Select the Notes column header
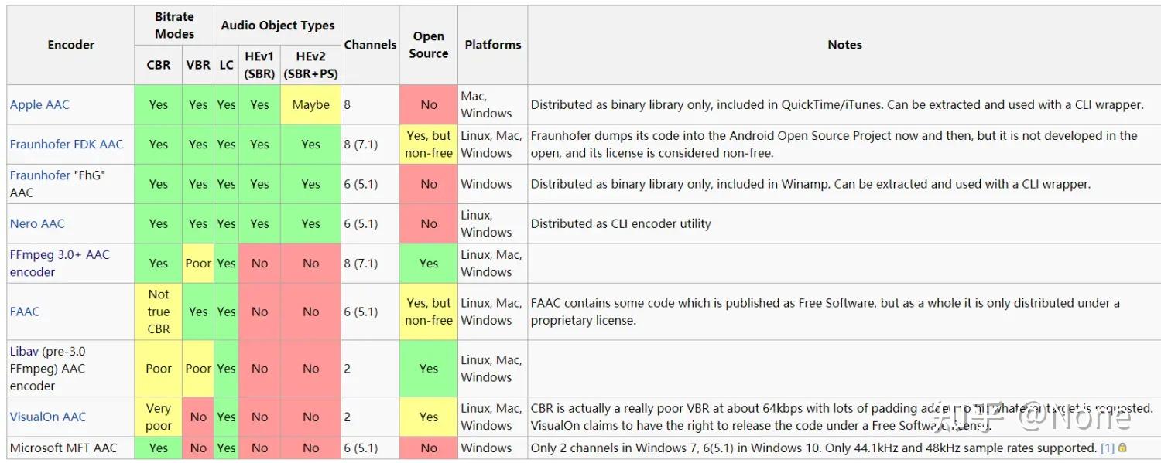 pos(844,45)
